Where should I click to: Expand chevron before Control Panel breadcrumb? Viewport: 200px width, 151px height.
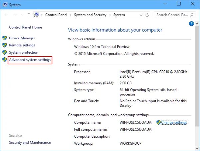coord(42,15)
